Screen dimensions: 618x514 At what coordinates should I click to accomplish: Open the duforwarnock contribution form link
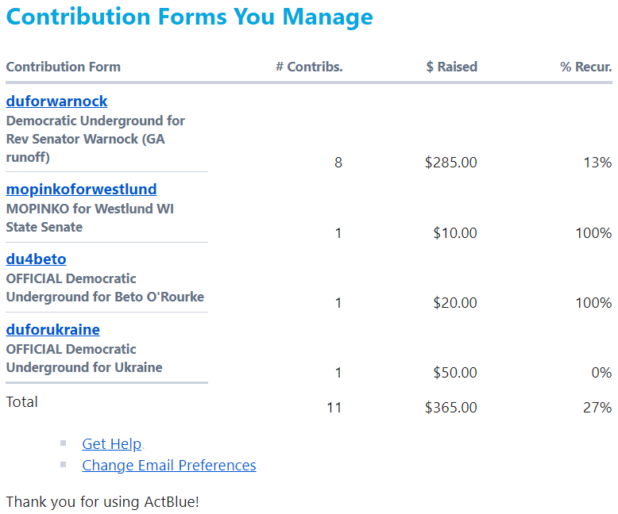point(56,102)
